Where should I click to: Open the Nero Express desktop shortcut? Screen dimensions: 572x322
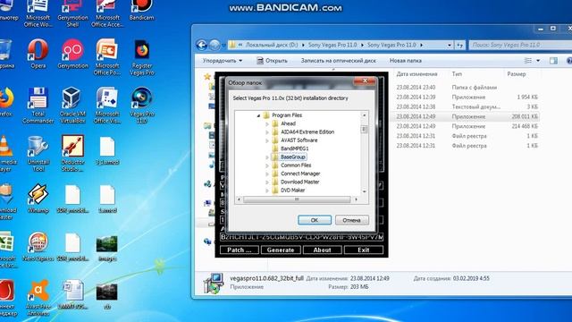pyautogui.click(x=38, y=247)
